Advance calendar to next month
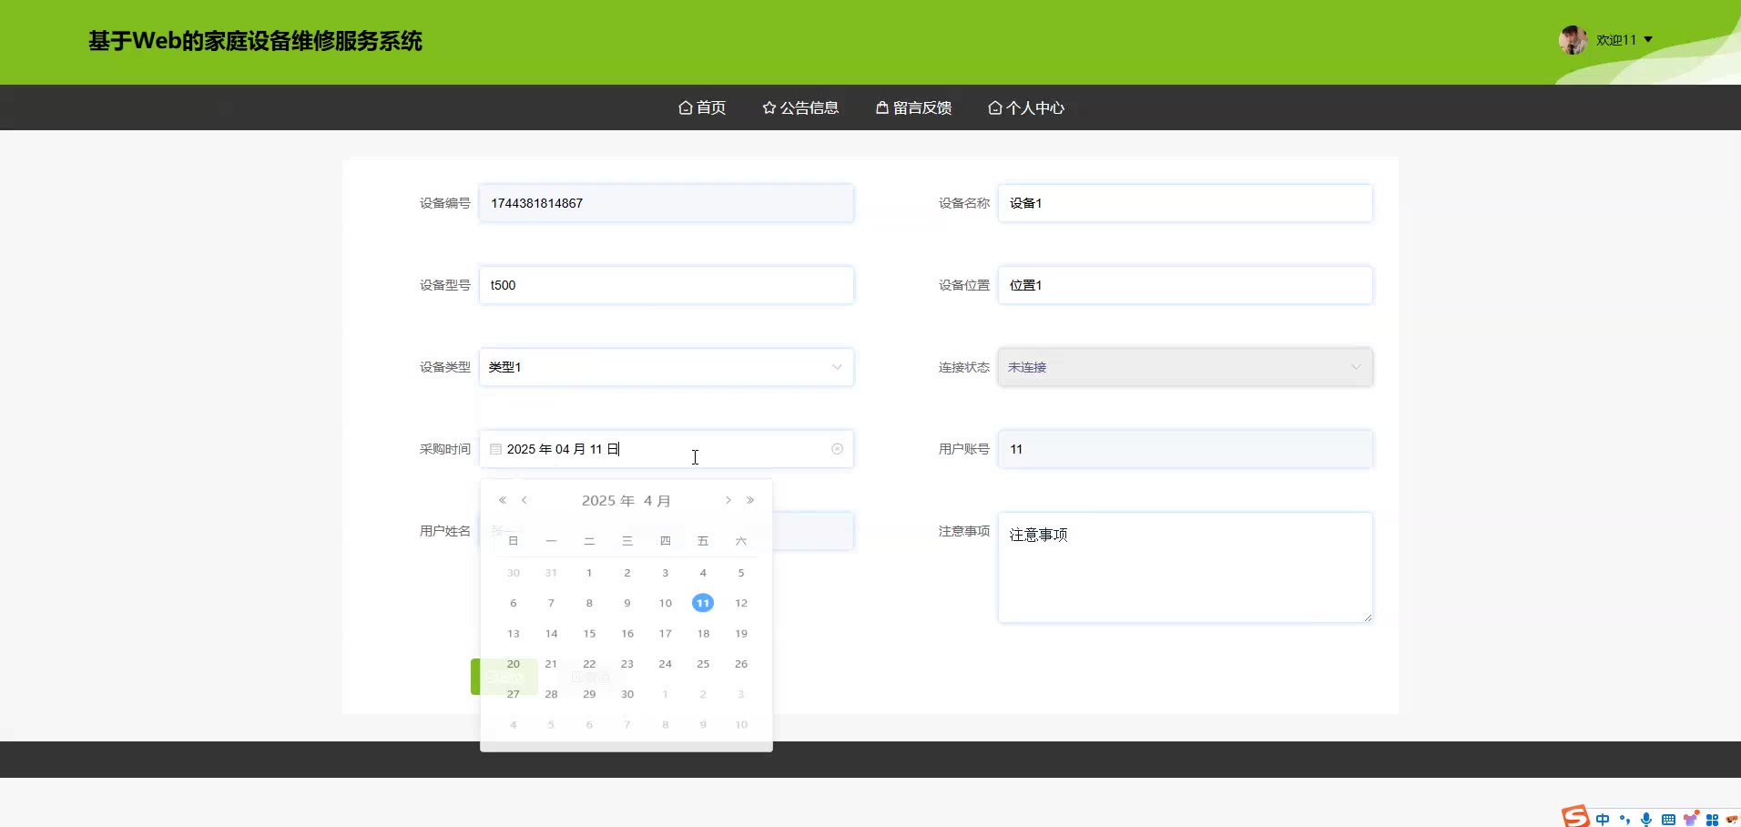This screenshot has width=1741, height=827. point(728,500)
